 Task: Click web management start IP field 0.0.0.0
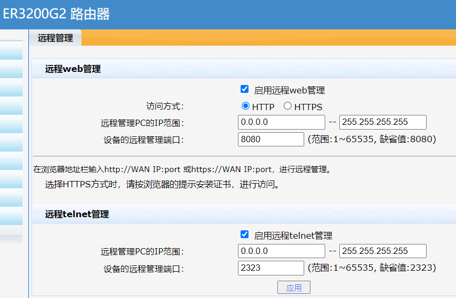(x=282, y=122)
